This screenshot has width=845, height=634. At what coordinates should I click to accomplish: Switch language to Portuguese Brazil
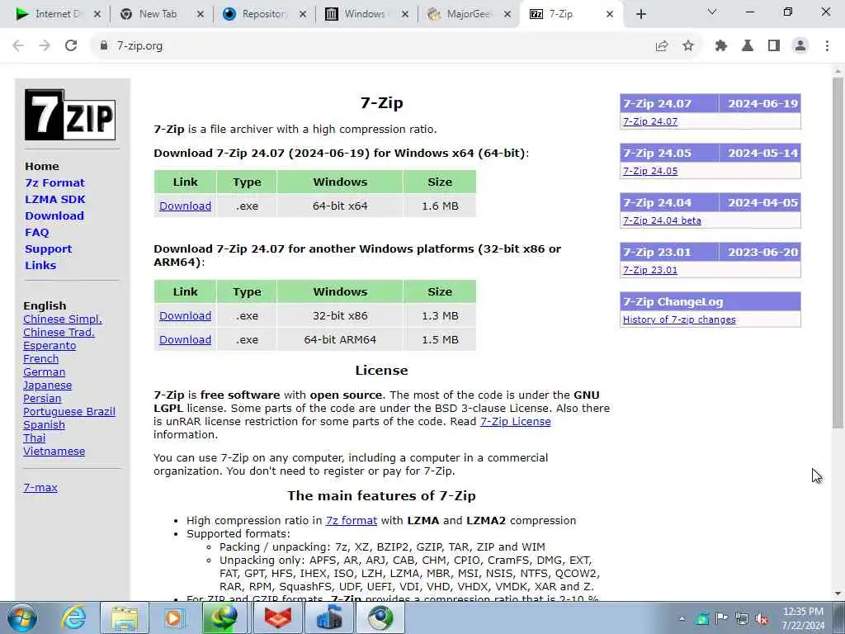click(69, 412)
